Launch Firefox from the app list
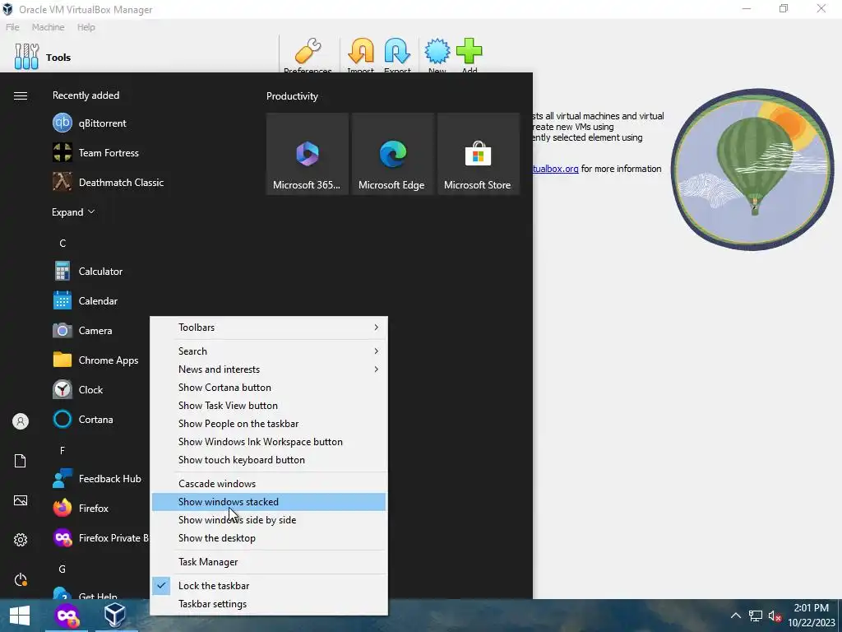 pos(99,508)
